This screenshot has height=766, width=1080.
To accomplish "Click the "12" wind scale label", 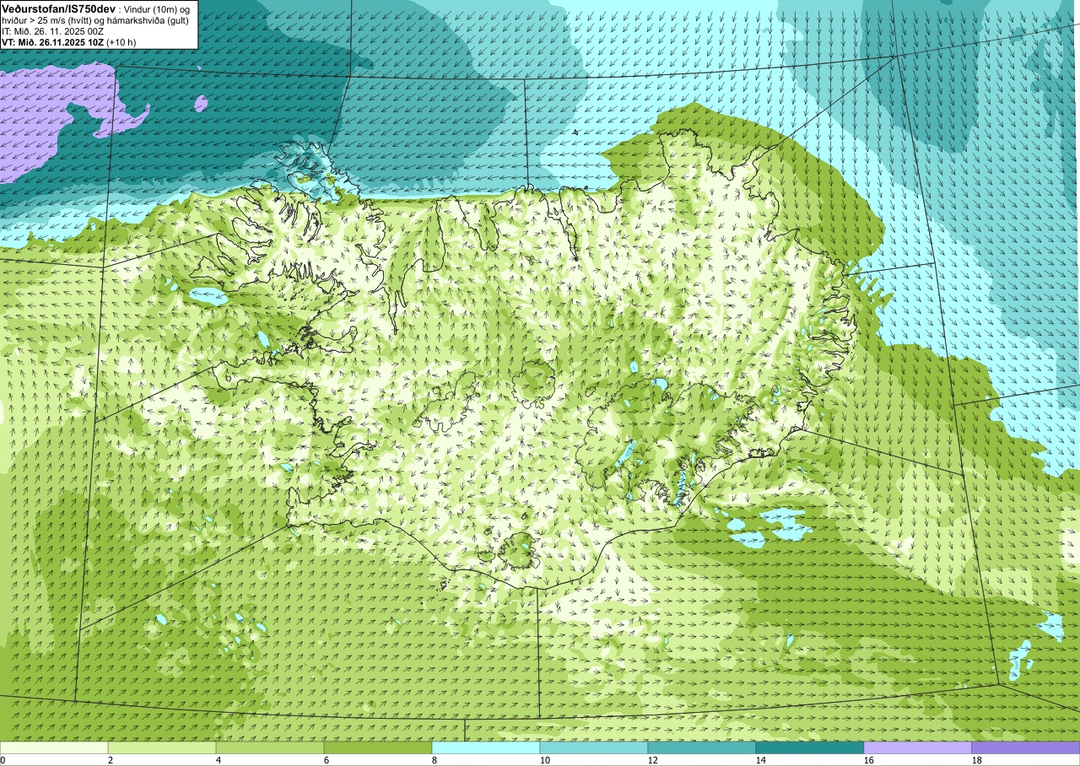I will (653, 760).
